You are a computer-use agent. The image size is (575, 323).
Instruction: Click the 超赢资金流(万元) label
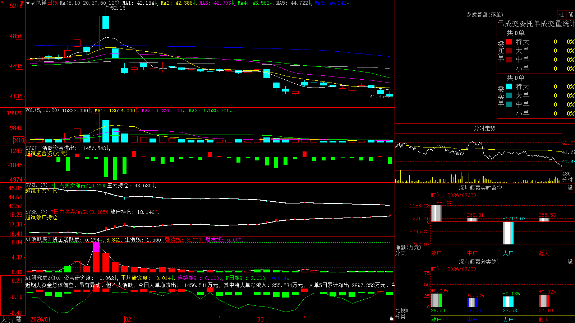(46, 154)
